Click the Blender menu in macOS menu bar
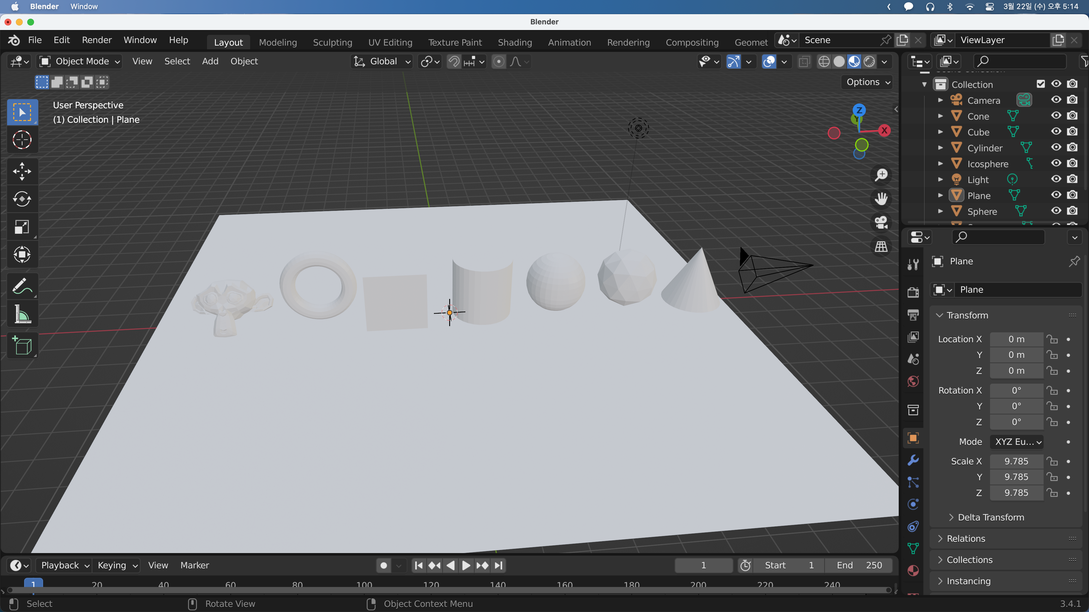The width and height of the screenshot is (1089, 612). tap(45, 6)
